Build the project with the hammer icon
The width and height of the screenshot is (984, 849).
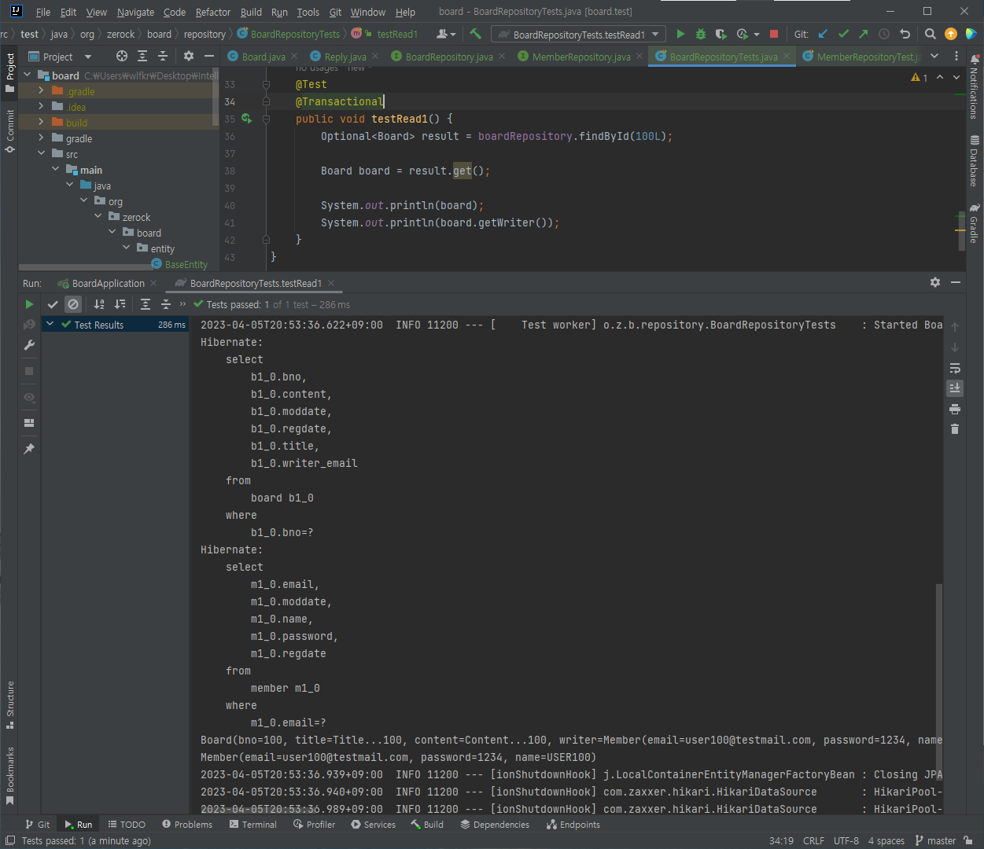pyautogui.click(x=475, y=34)
